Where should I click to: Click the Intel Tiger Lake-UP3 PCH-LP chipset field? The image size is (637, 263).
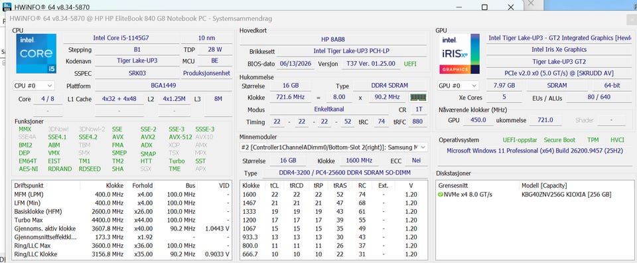(352, 51)
